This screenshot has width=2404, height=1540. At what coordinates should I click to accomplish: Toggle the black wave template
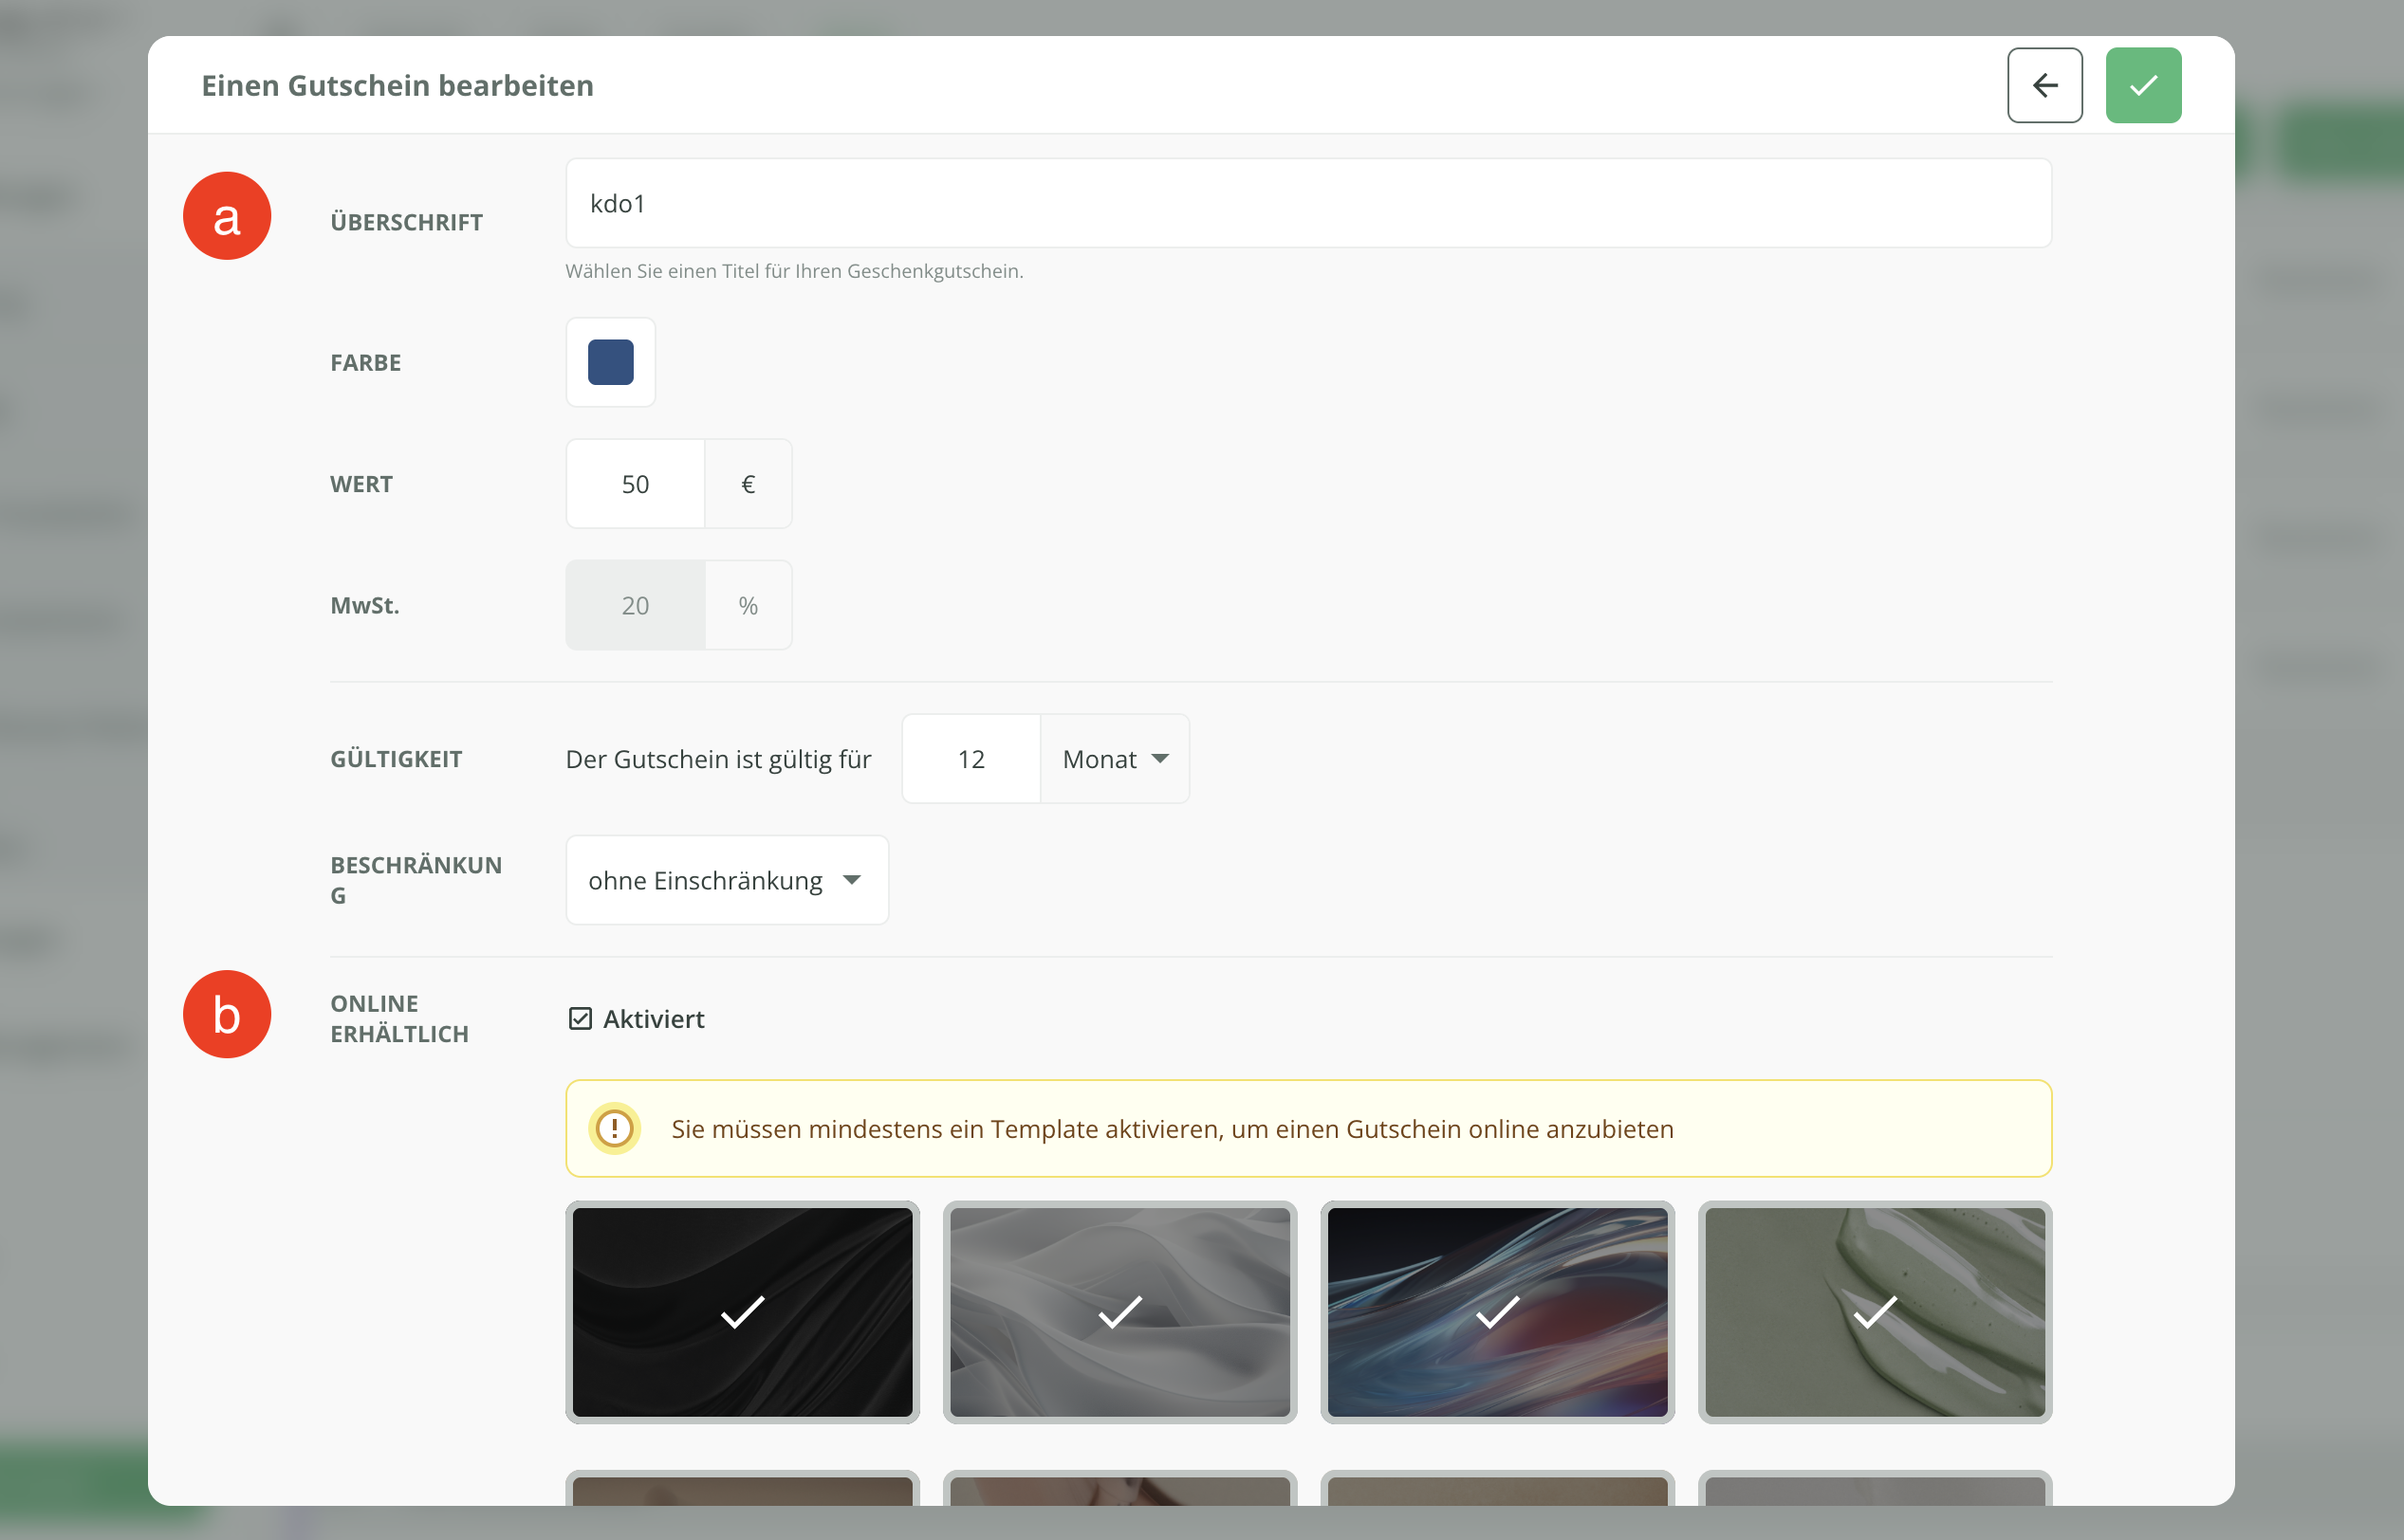[x=742, y=1311]
